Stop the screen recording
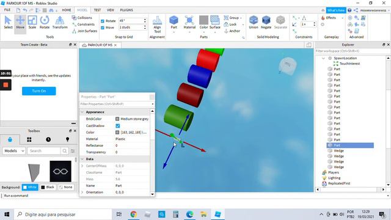This screenshot has height=220, width=391. (x=5, y=85)
